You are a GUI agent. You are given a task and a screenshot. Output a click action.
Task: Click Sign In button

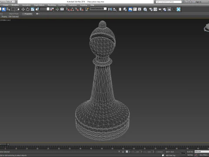199,2
